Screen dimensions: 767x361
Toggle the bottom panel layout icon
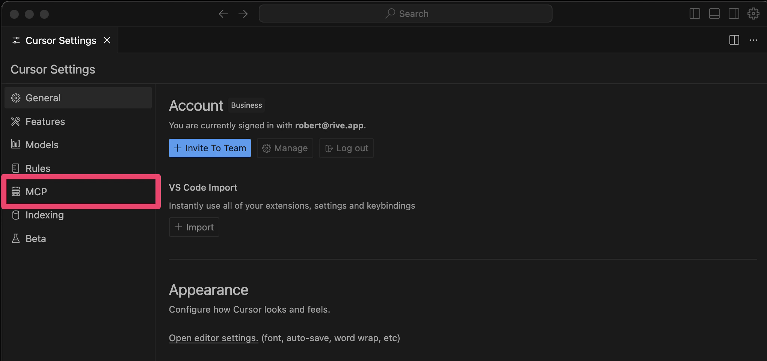(714, 14)
